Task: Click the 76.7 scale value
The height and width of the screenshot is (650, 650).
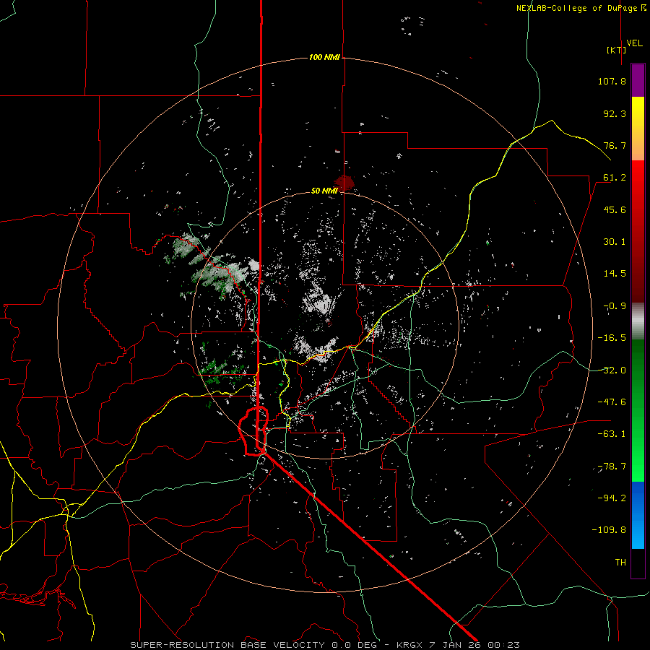Action: tap(615, 145)
